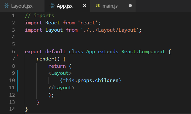Close the App.jsx tab
The width and height of the screenshot is (191, 114).
click(85, 6)
